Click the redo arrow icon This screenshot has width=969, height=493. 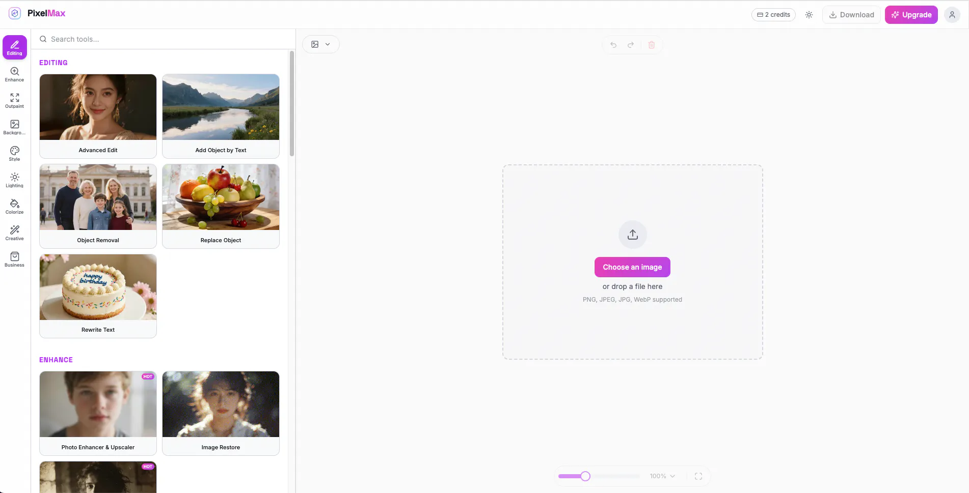point(631,45)
